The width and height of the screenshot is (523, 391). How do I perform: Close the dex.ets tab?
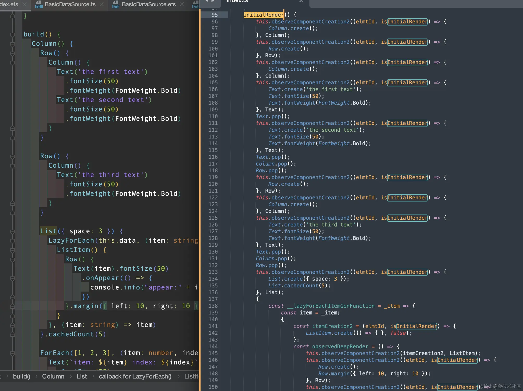[24, 4]
